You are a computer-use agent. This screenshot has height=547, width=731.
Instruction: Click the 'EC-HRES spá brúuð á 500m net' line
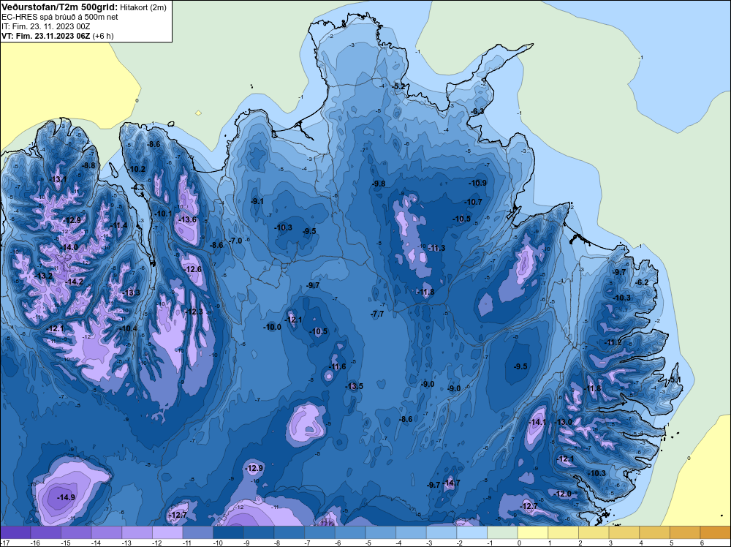(60, 17)
